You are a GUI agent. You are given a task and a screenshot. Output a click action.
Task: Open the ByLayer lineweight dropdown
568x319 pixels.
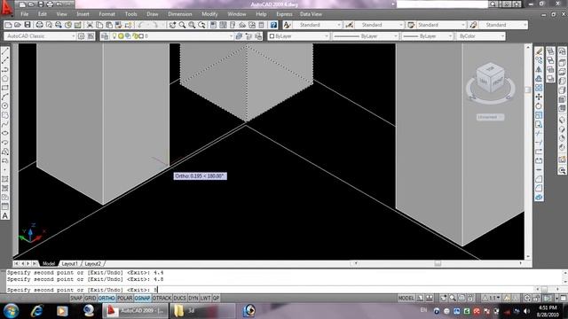428,36
